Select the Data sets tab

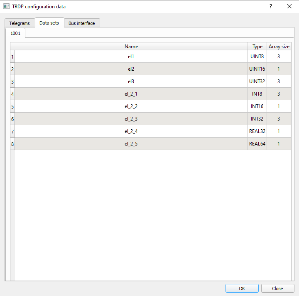coord(49,23)
